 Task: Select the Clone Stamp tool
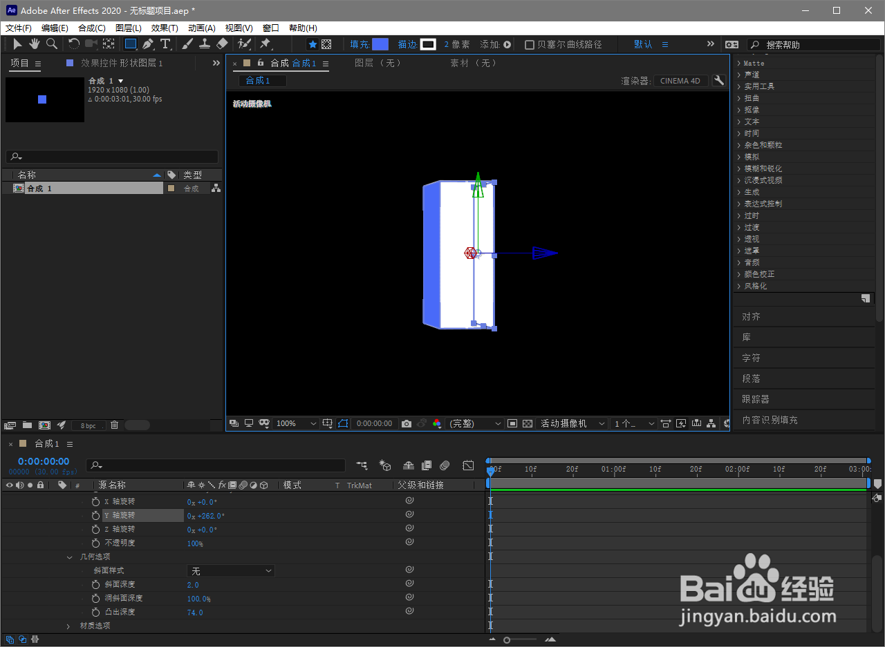(x=205, y=44)
